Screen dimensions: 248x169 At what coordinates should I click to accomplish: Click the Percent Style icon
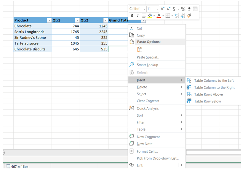183,9
